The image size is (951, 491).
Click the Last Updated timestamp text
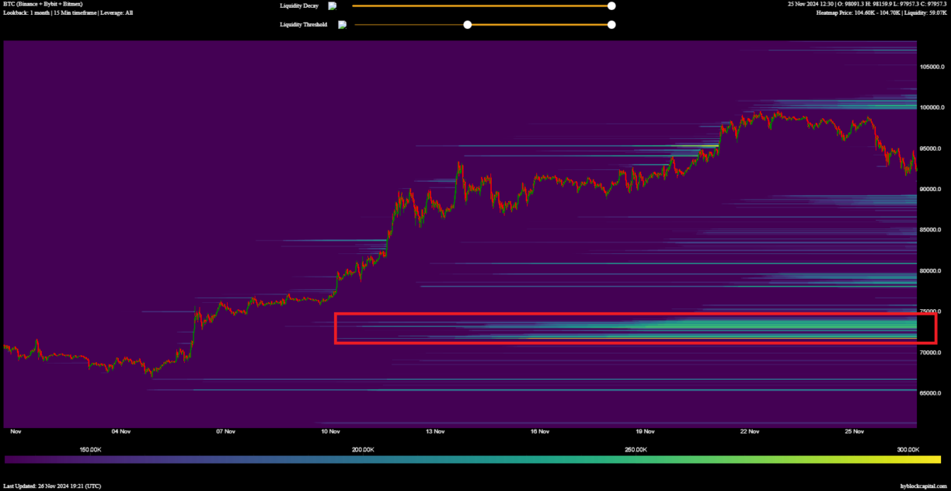52,486
